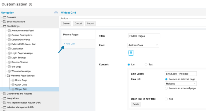Enable Open link in new tab checkbox
206x111 pixels.
point(166,99)
